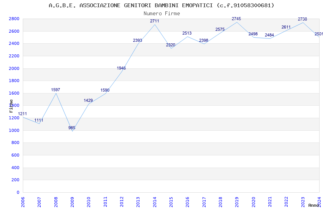Click y-axis value 2400
This screenshot has width=323, height=209.
pos(14,43)
